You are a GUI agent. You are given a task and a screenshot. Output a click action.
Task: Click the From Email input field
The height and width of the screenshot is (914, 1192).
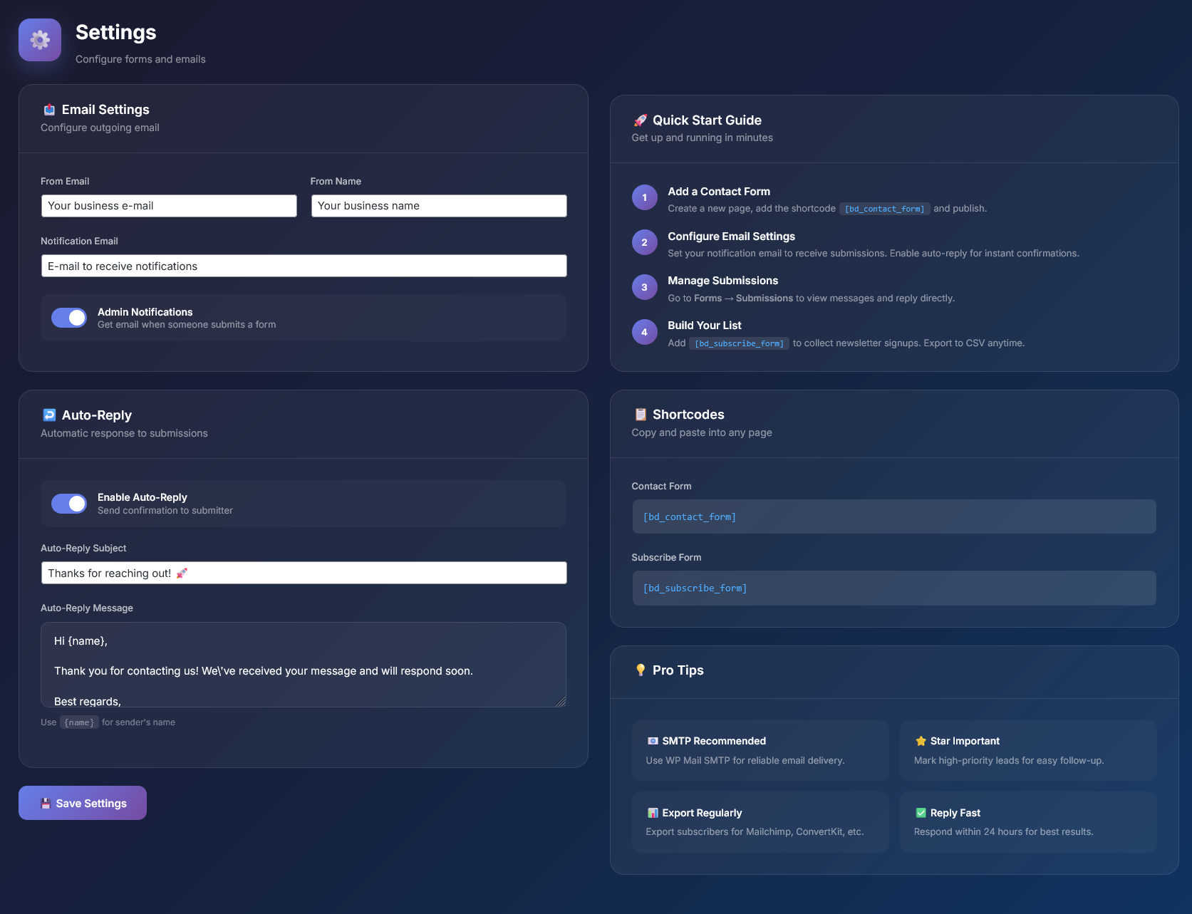[169, 206]
